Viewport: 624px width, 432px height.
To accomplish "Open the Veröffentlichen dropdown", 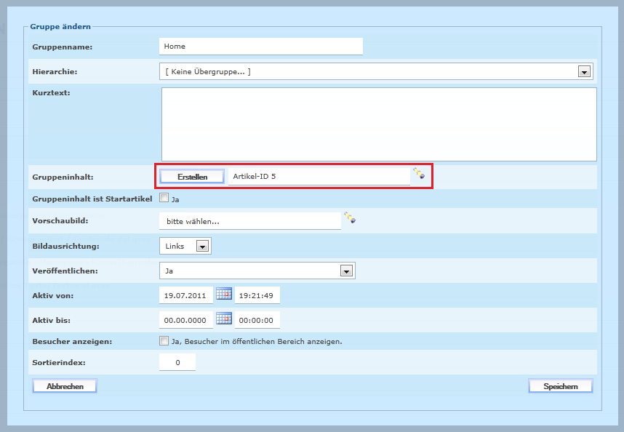I will click(x=346, y=271).
